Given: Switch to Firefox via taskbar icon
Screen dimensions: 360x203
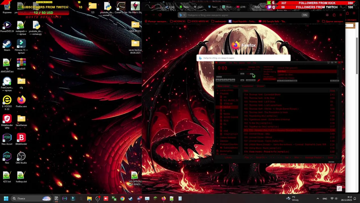Looking at the screenshot, I should [x=163, y=198].
